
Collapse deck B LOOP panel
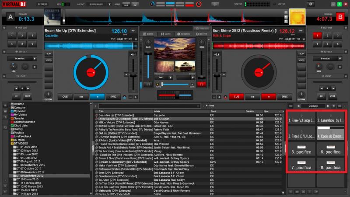[346, 76]
